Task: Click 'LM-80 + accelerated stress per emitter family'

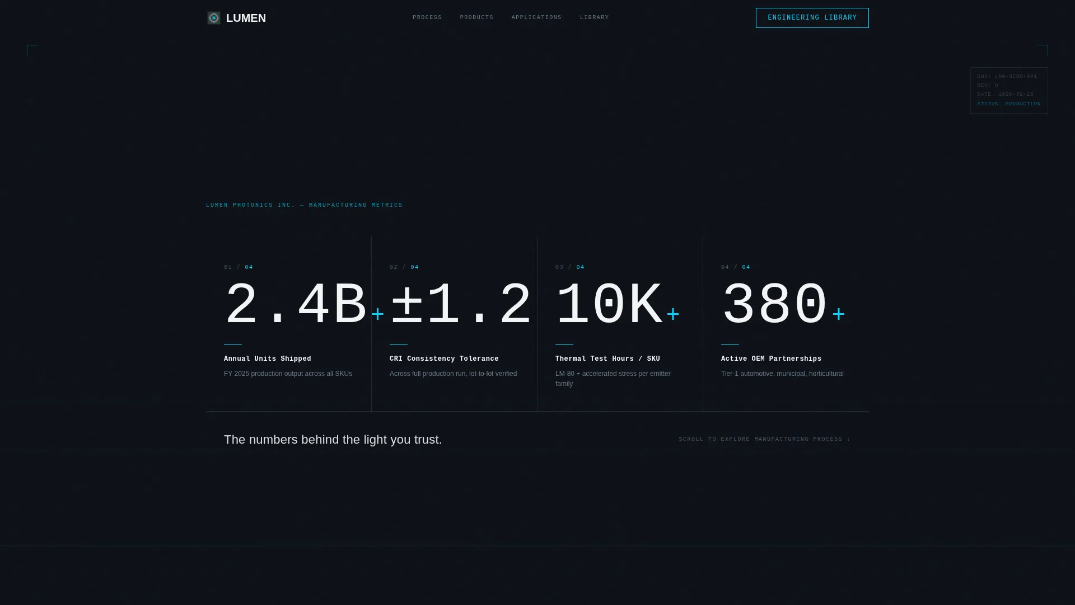Action: (x=613, y=379)
